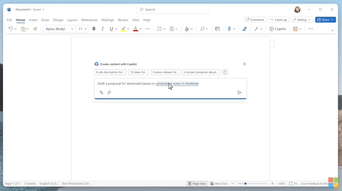This screenshot has width=342, height=191.
Task: Click the zoom slider handle
Action: (245, 184)
